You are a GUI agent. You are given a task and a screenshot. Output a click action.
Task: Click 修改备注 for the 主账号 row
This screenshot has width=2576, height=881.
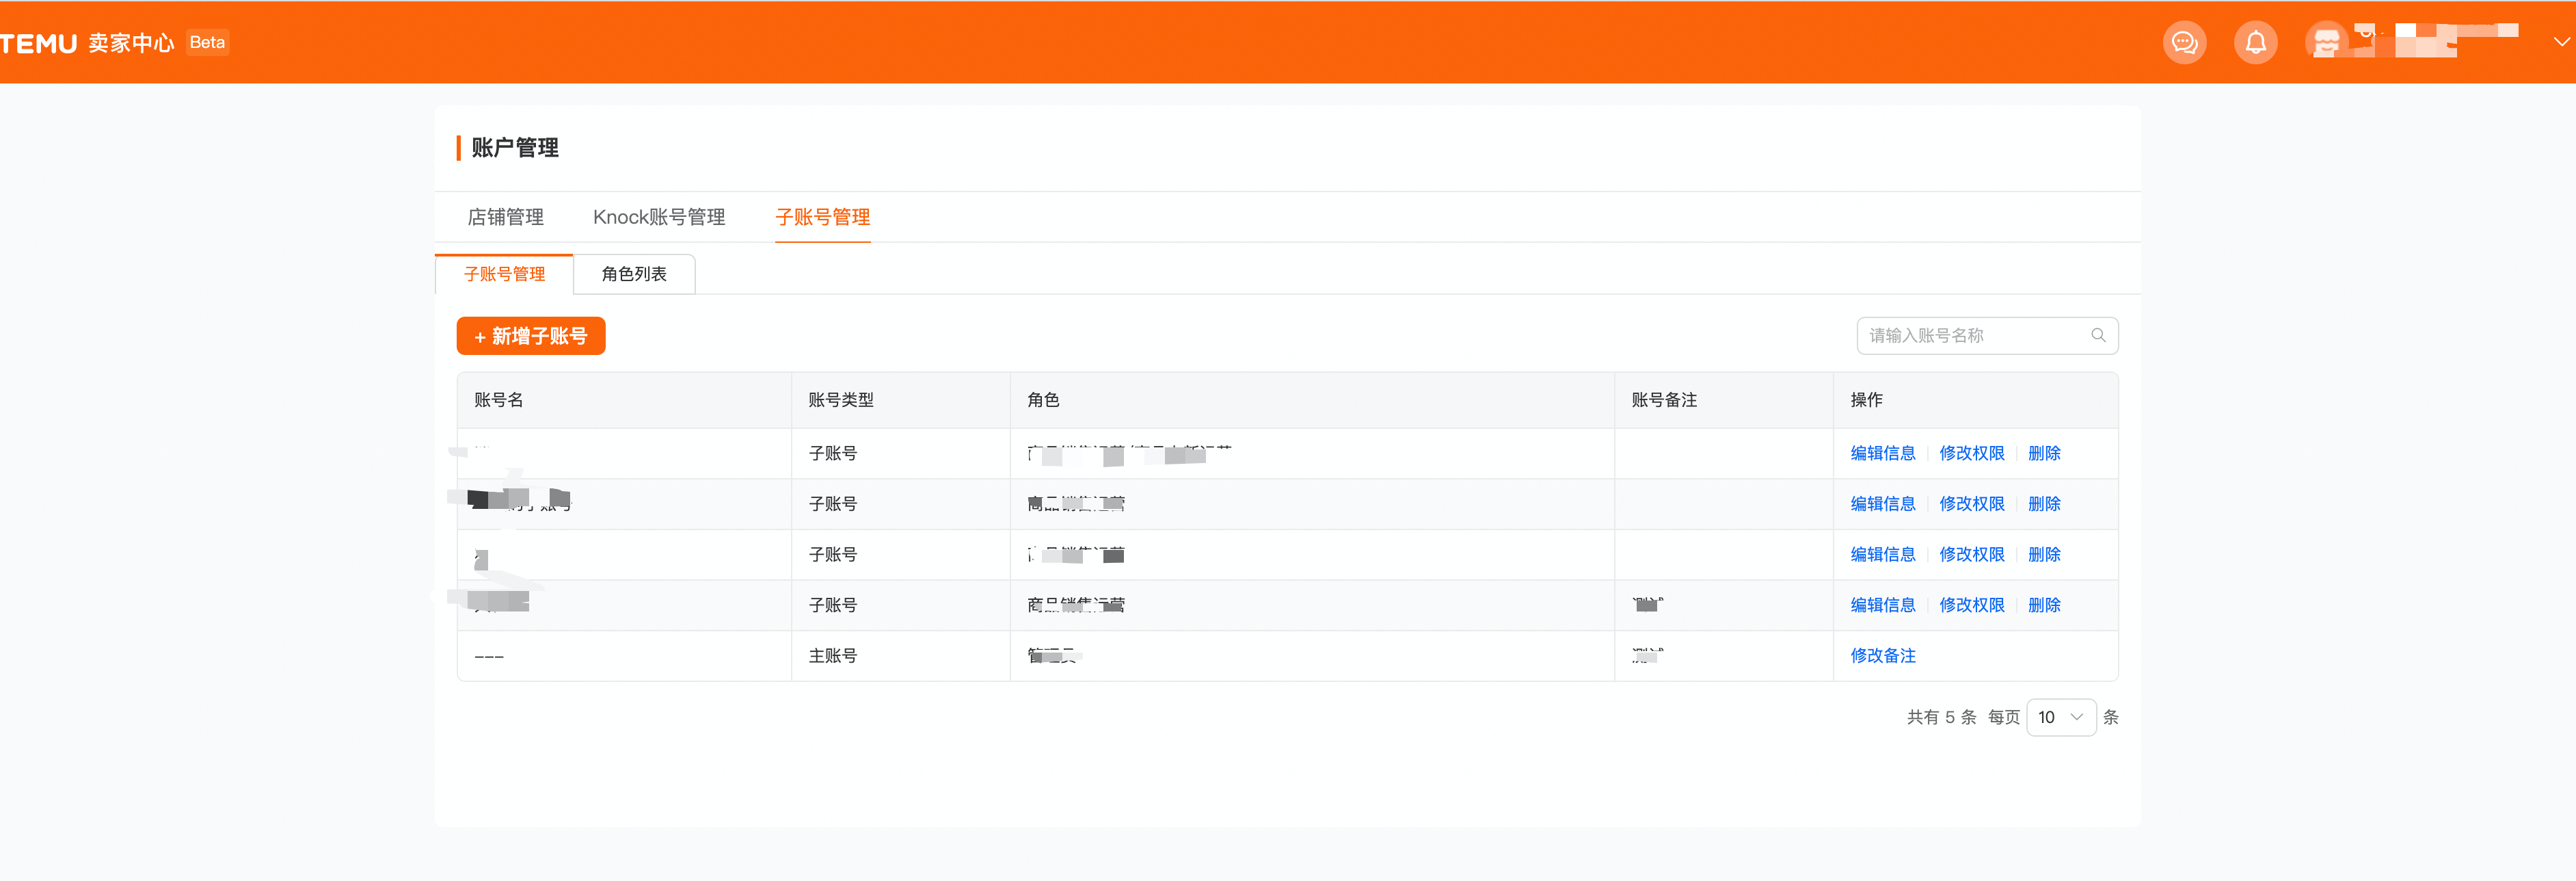pyautogui.click(x=1882, y=655)
